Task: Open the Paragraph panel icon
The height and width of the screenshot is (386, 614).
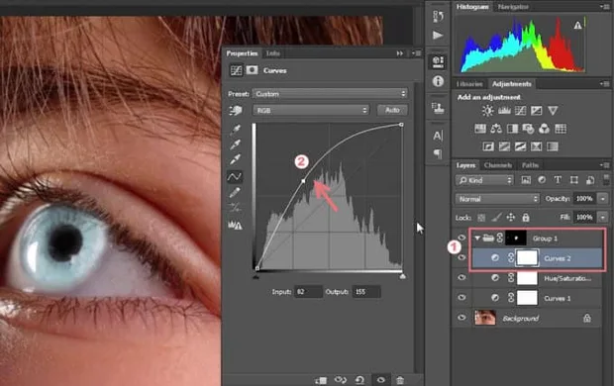Action: [x=438, y=153]
